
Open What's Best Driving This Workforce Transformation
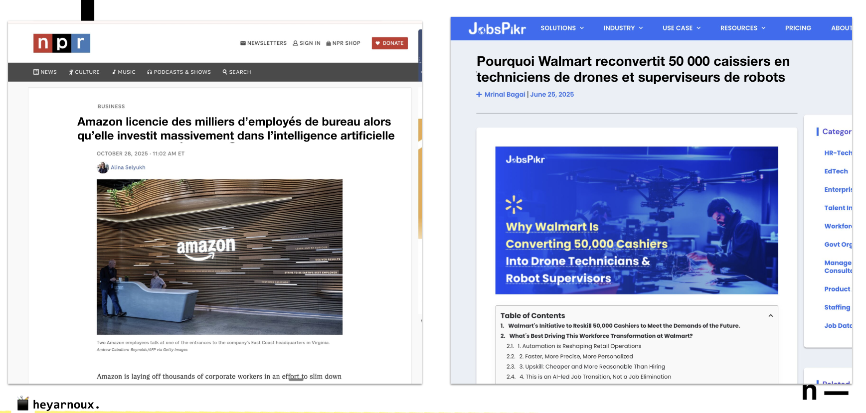[601, 336]
